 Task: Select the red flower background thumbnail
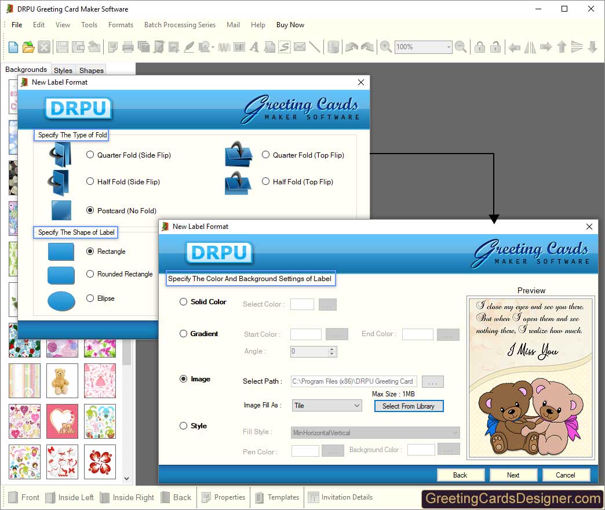(100, 462)
